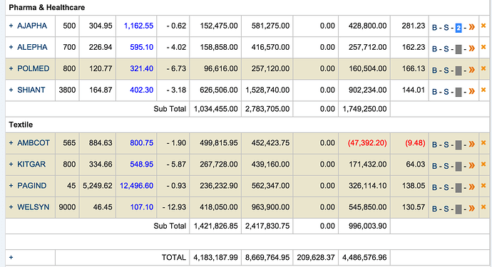Click WELSYN price 107.10
492x267 pixels.
(141, 207)
